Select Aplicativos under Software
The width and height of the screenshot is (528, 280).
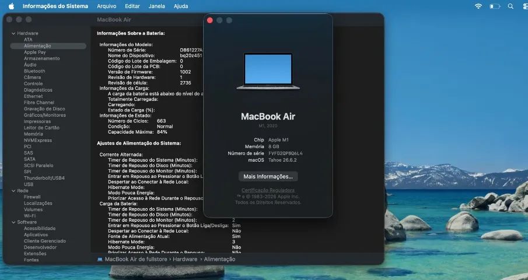click(x=36, y=235)
